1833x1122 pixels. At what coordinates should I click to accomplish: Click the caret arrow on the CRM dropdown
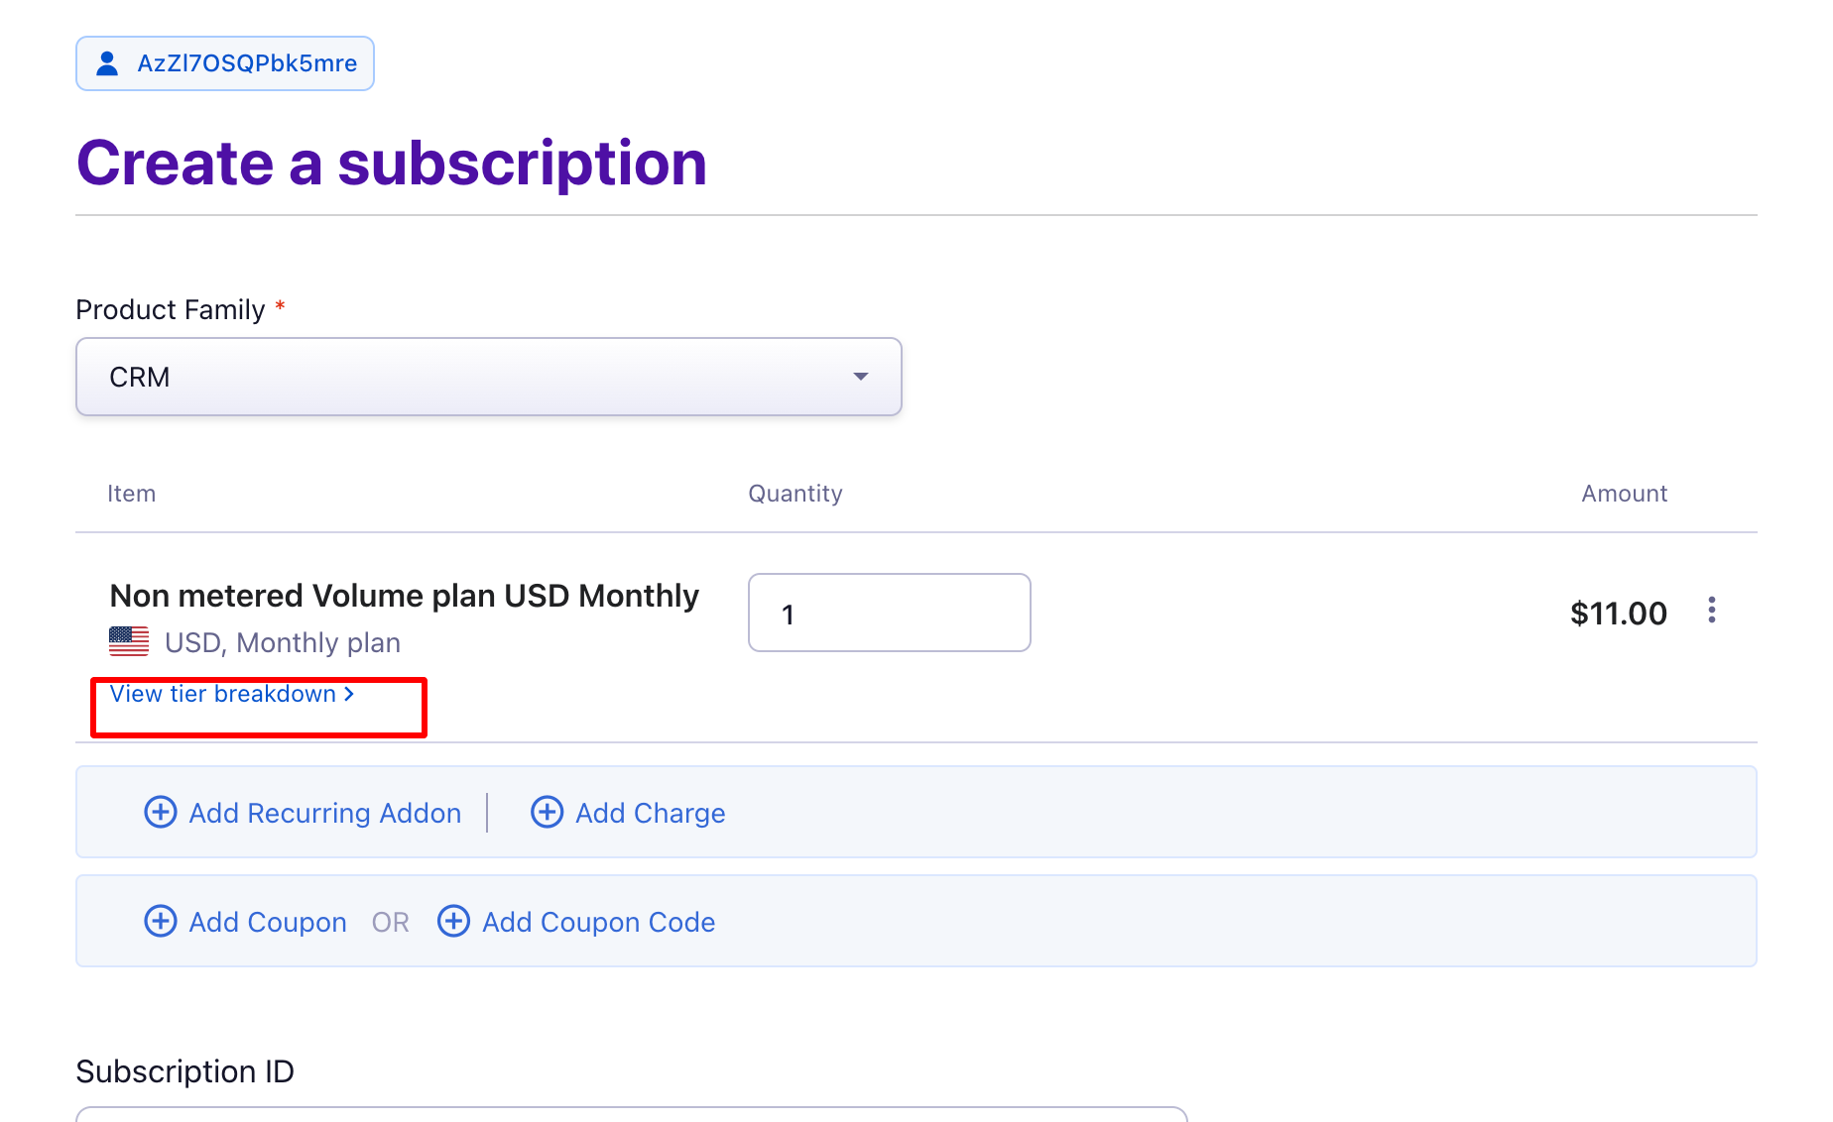pos(860,377)
